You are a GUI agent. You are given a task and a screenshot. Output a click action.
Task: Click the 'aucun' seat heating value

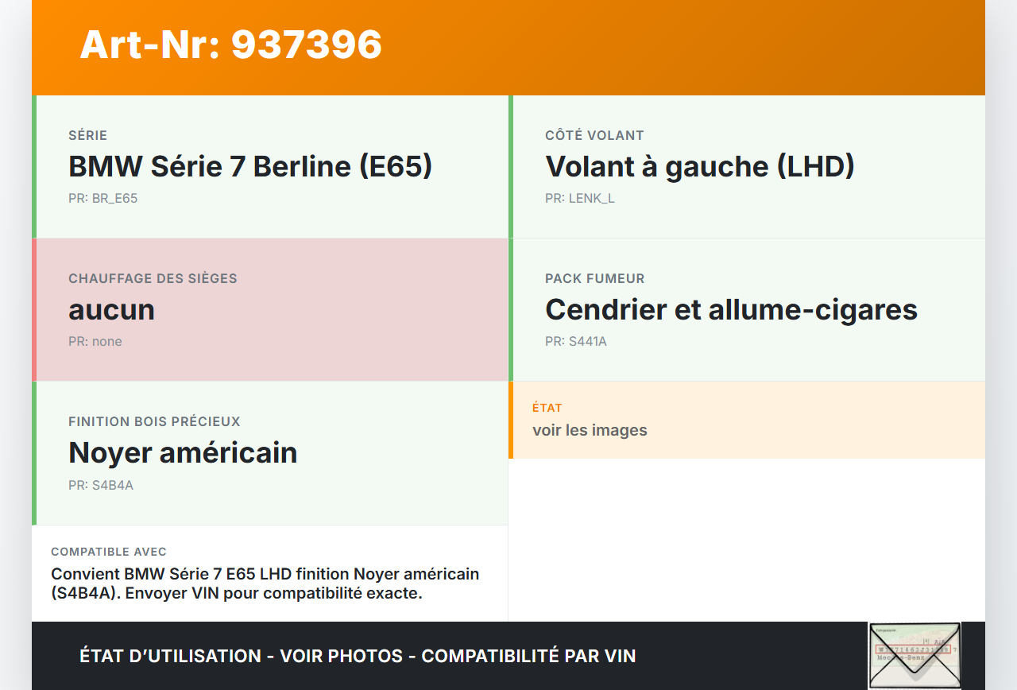pyautogui.click(x=111, y=310)
